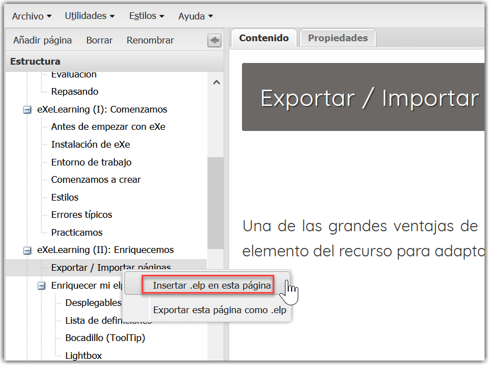Open the Estilos dropdown menu
489x365 pixels.
point(146,16)
